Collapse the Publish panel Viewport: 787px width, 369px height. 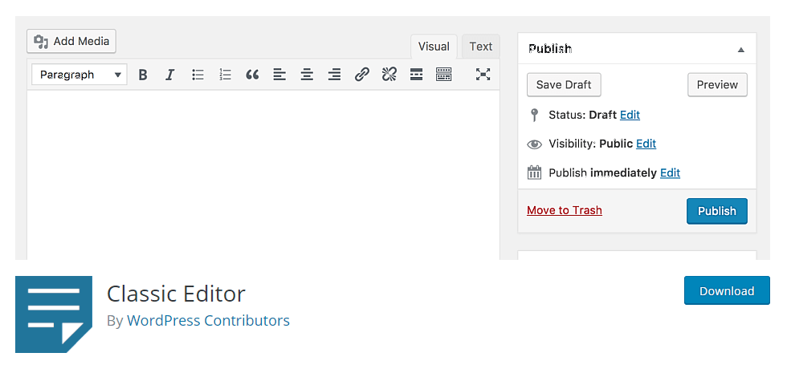coord(740,49)
